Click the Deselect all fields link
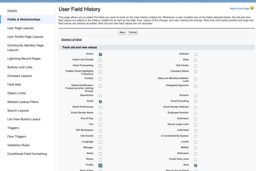The image size is (256, 171). (71, 39)
